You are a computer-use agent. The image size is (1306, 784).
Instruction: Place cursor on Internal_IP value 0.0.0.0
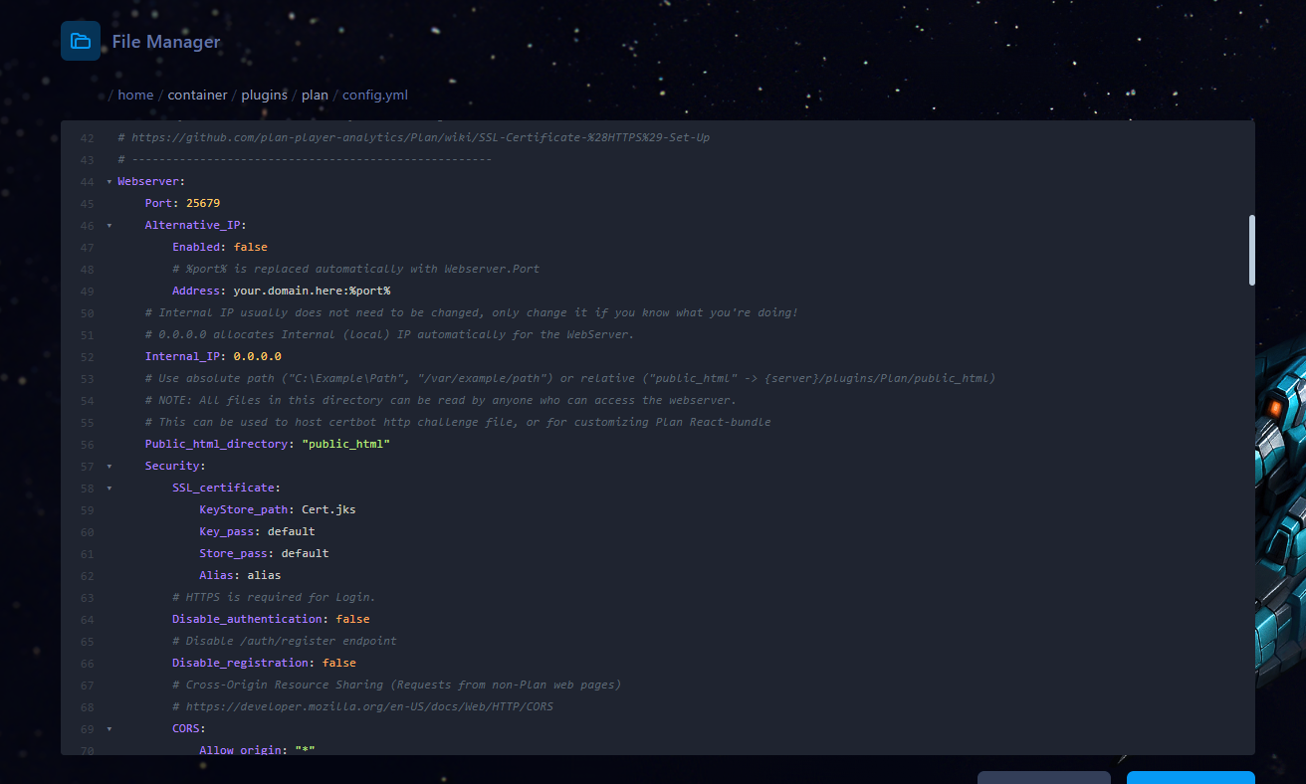pyautogui.click(x=258, y=356)
